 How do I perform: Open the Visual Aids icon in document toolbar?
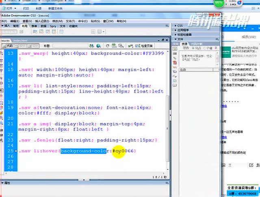[121, 46]
